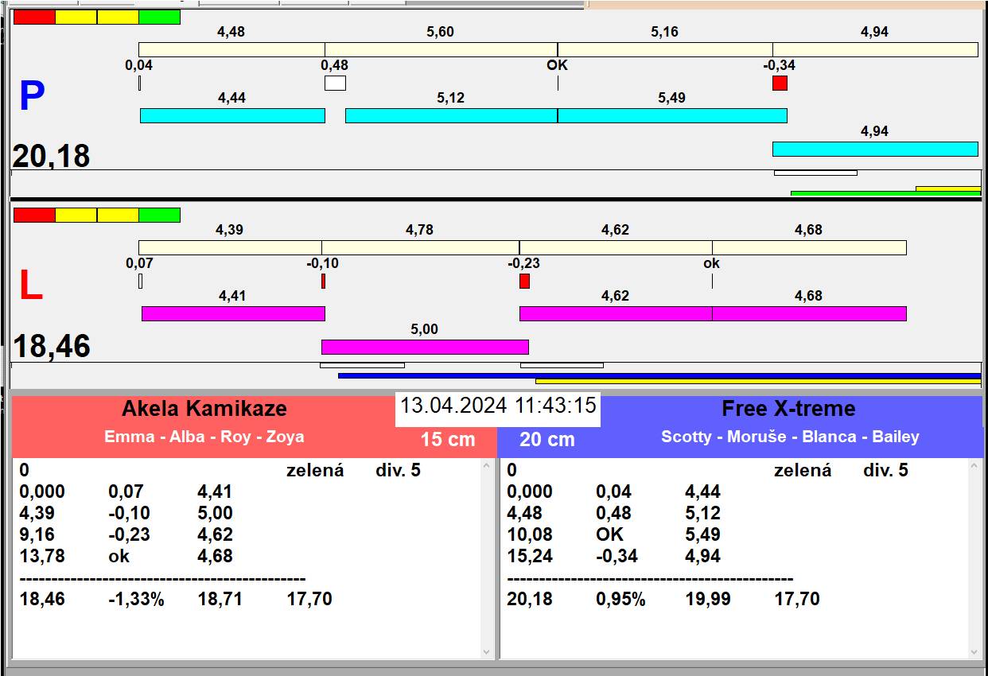Click the start value 0,07 in lane L

(139, 263)
